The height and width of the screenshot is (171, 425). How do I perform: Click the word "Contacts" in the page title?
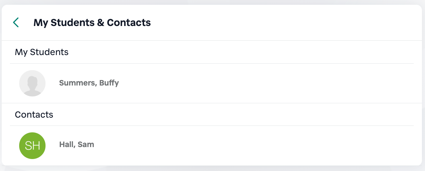129,23
